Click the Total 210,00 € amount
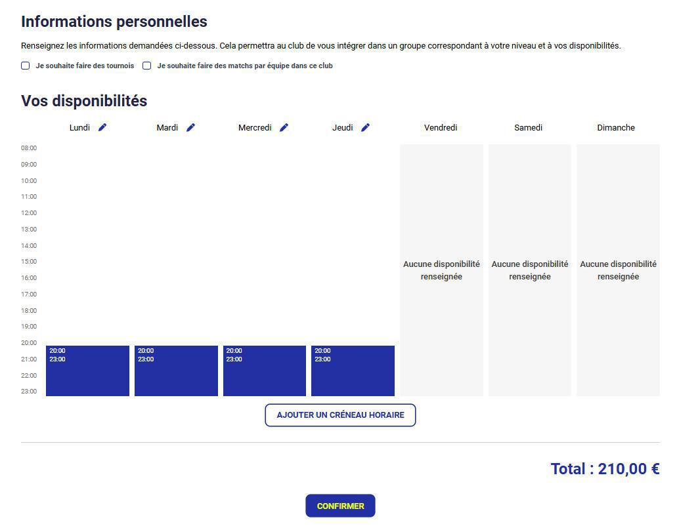The image size is (677, 528). point(605,469)
